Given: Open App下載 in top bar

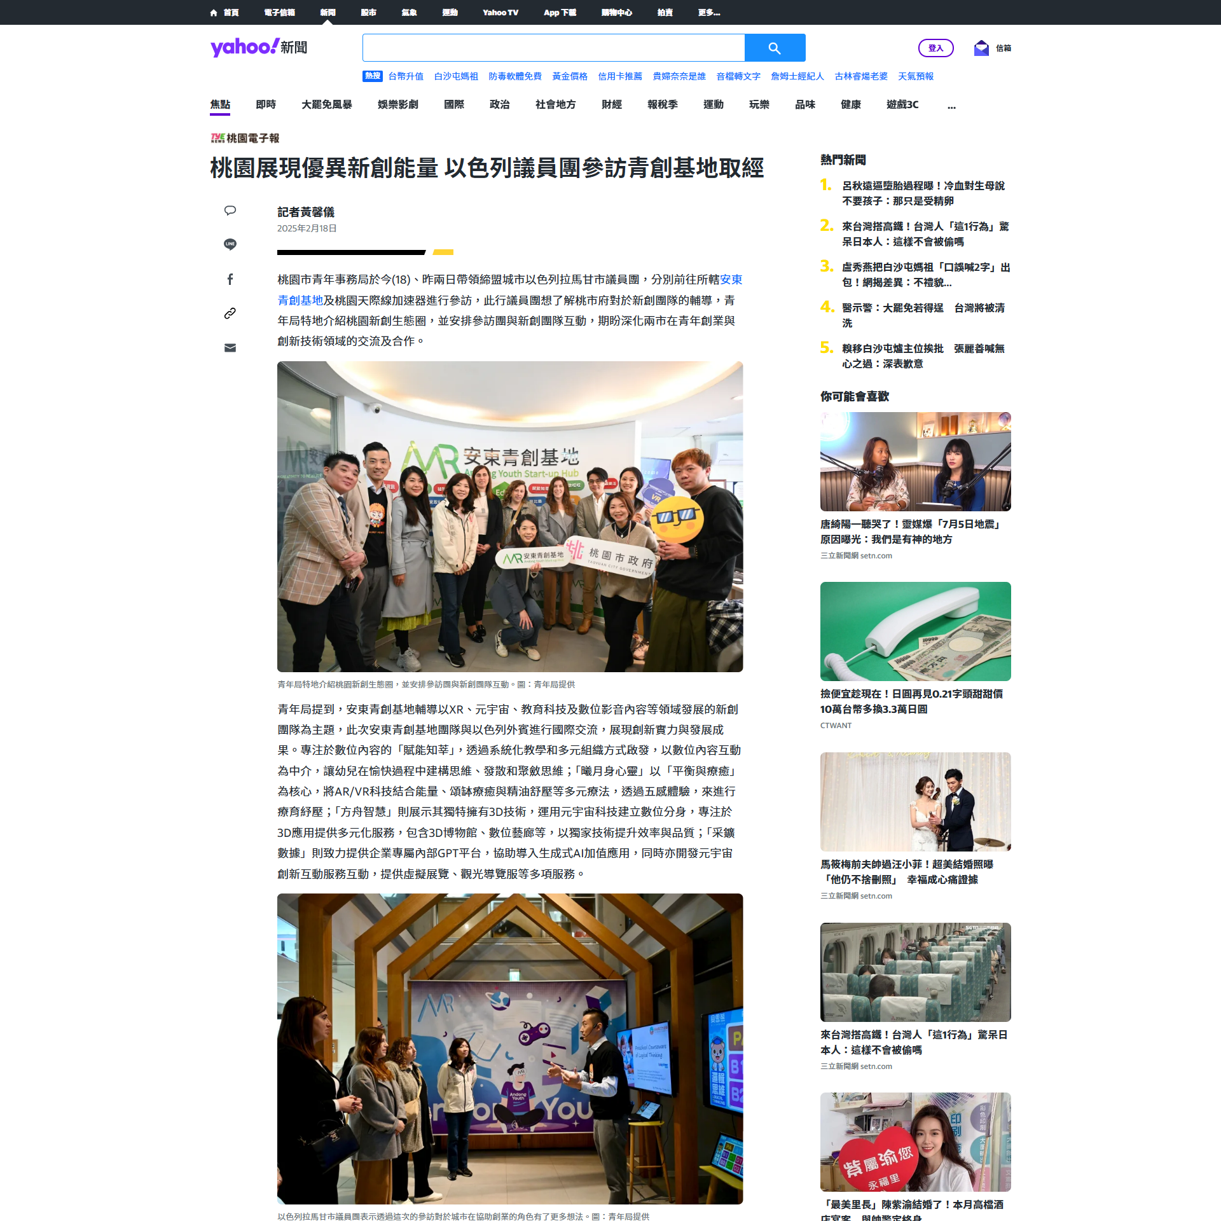Looking at the screenshot, I should tap(560, 13).
